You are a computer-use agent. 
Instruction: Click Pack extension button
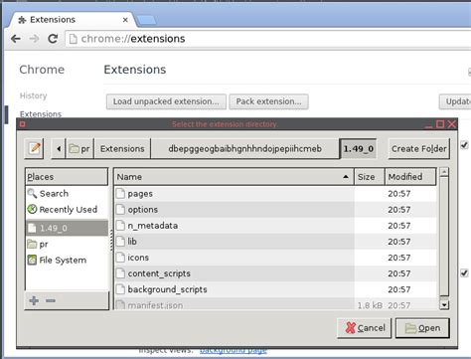click(x=268, y=101)
